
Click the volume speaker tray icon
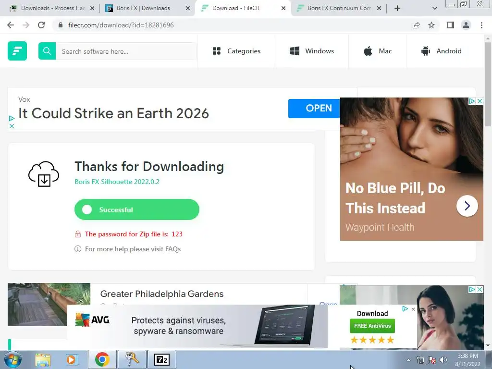[x=443, y=360]
